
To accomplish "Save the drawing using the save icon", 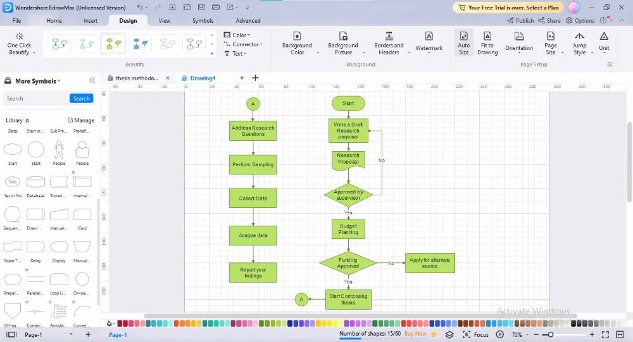I will (x=201, y=7).
